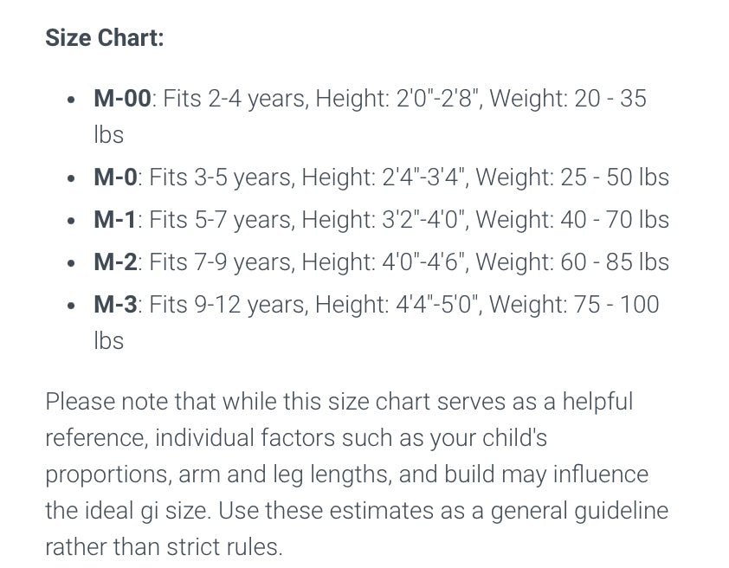Select the M-1 size label
The image size is (729, 568).
point(115,219)
